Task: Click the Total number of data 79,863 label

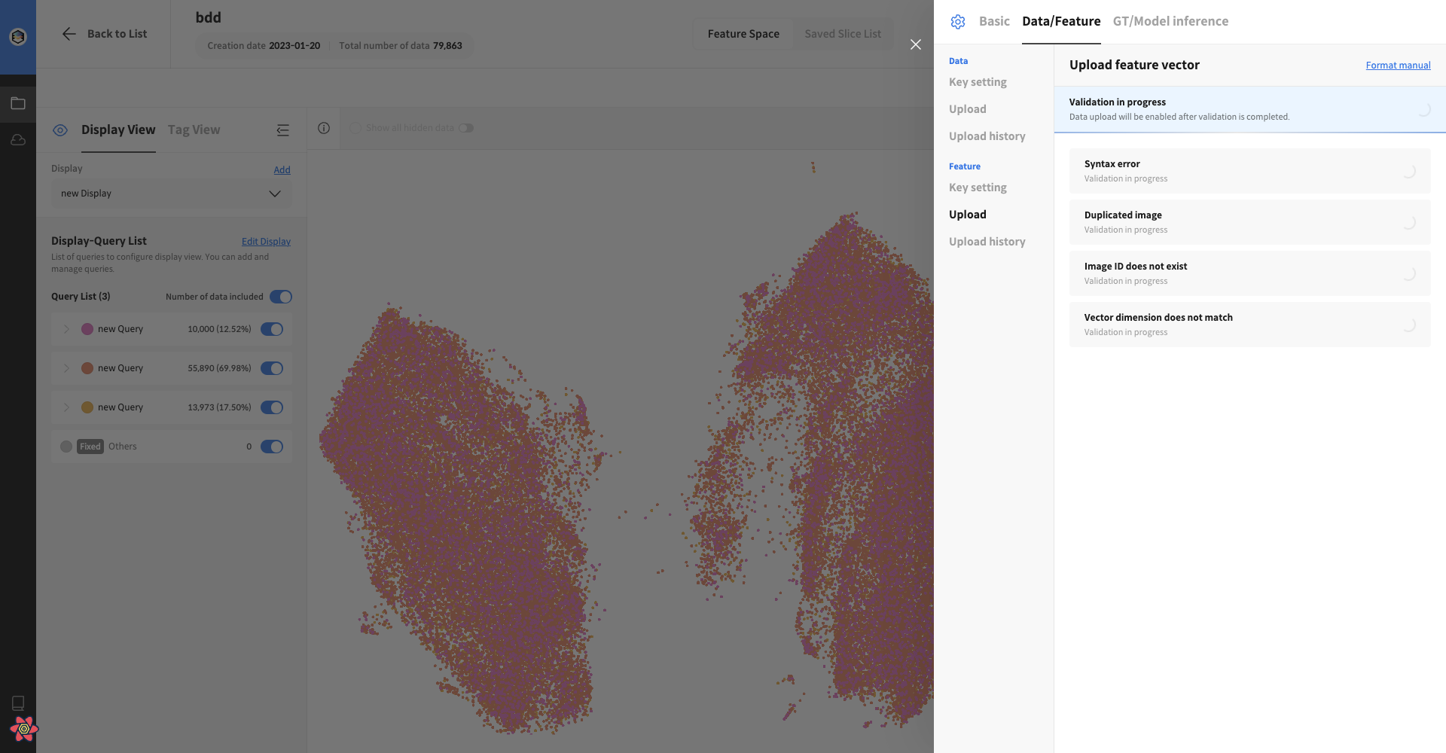Action: (401, 46)
